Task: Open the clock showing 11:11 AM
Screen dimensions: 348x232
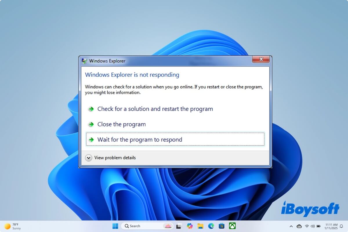Action: click(x=331, y=226)
